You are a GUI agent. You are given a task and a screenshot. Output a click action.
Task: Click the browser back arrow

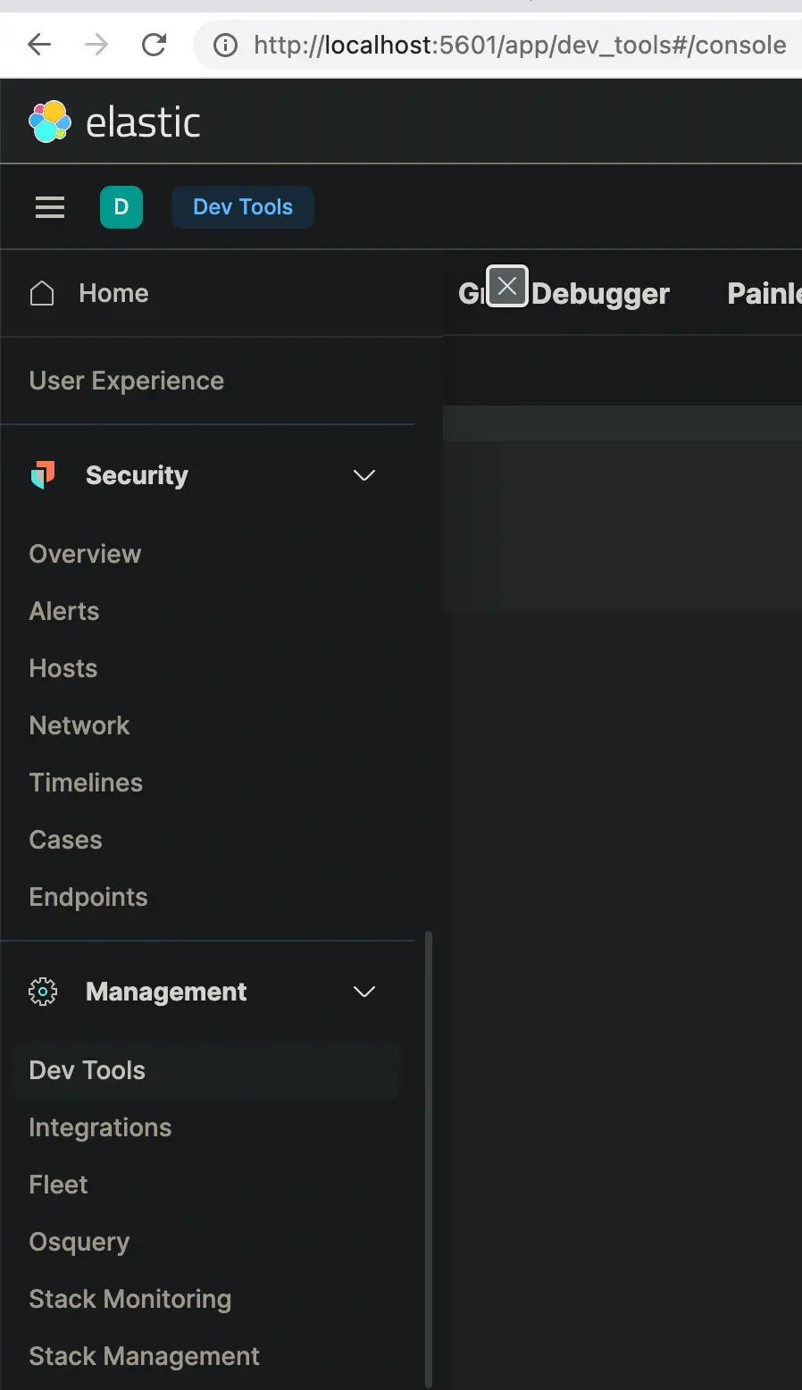(x=39, y=44)
